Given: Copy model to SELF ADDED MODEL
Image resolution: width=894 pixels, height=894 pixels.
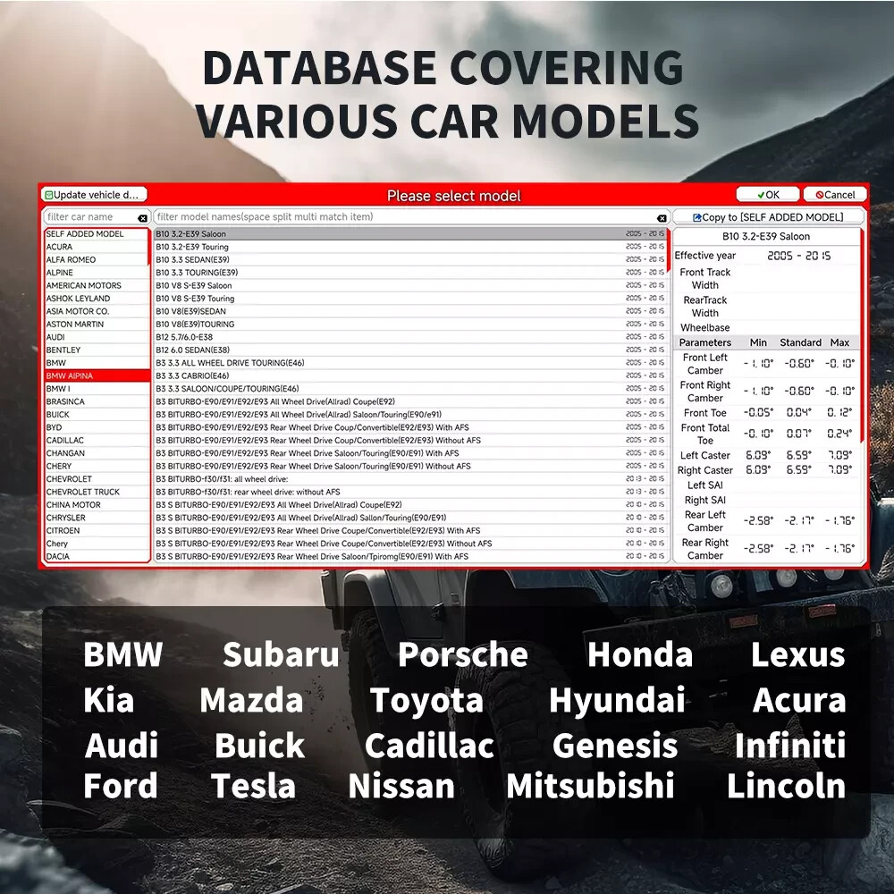Looking at the screenshot, I should [x=768, y=217].
